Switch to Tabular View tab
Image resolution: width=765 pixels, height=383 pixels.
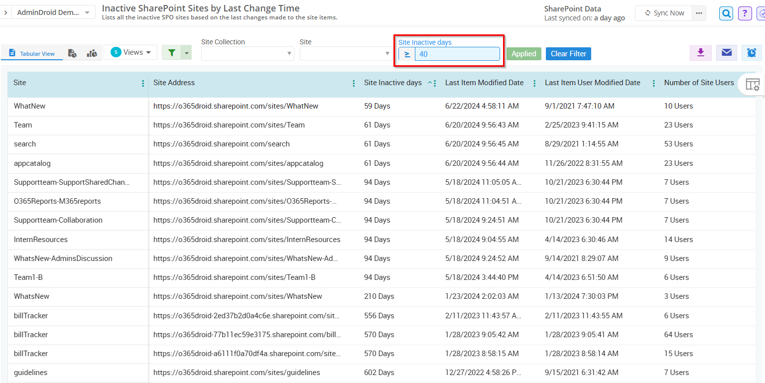point(31,52)
